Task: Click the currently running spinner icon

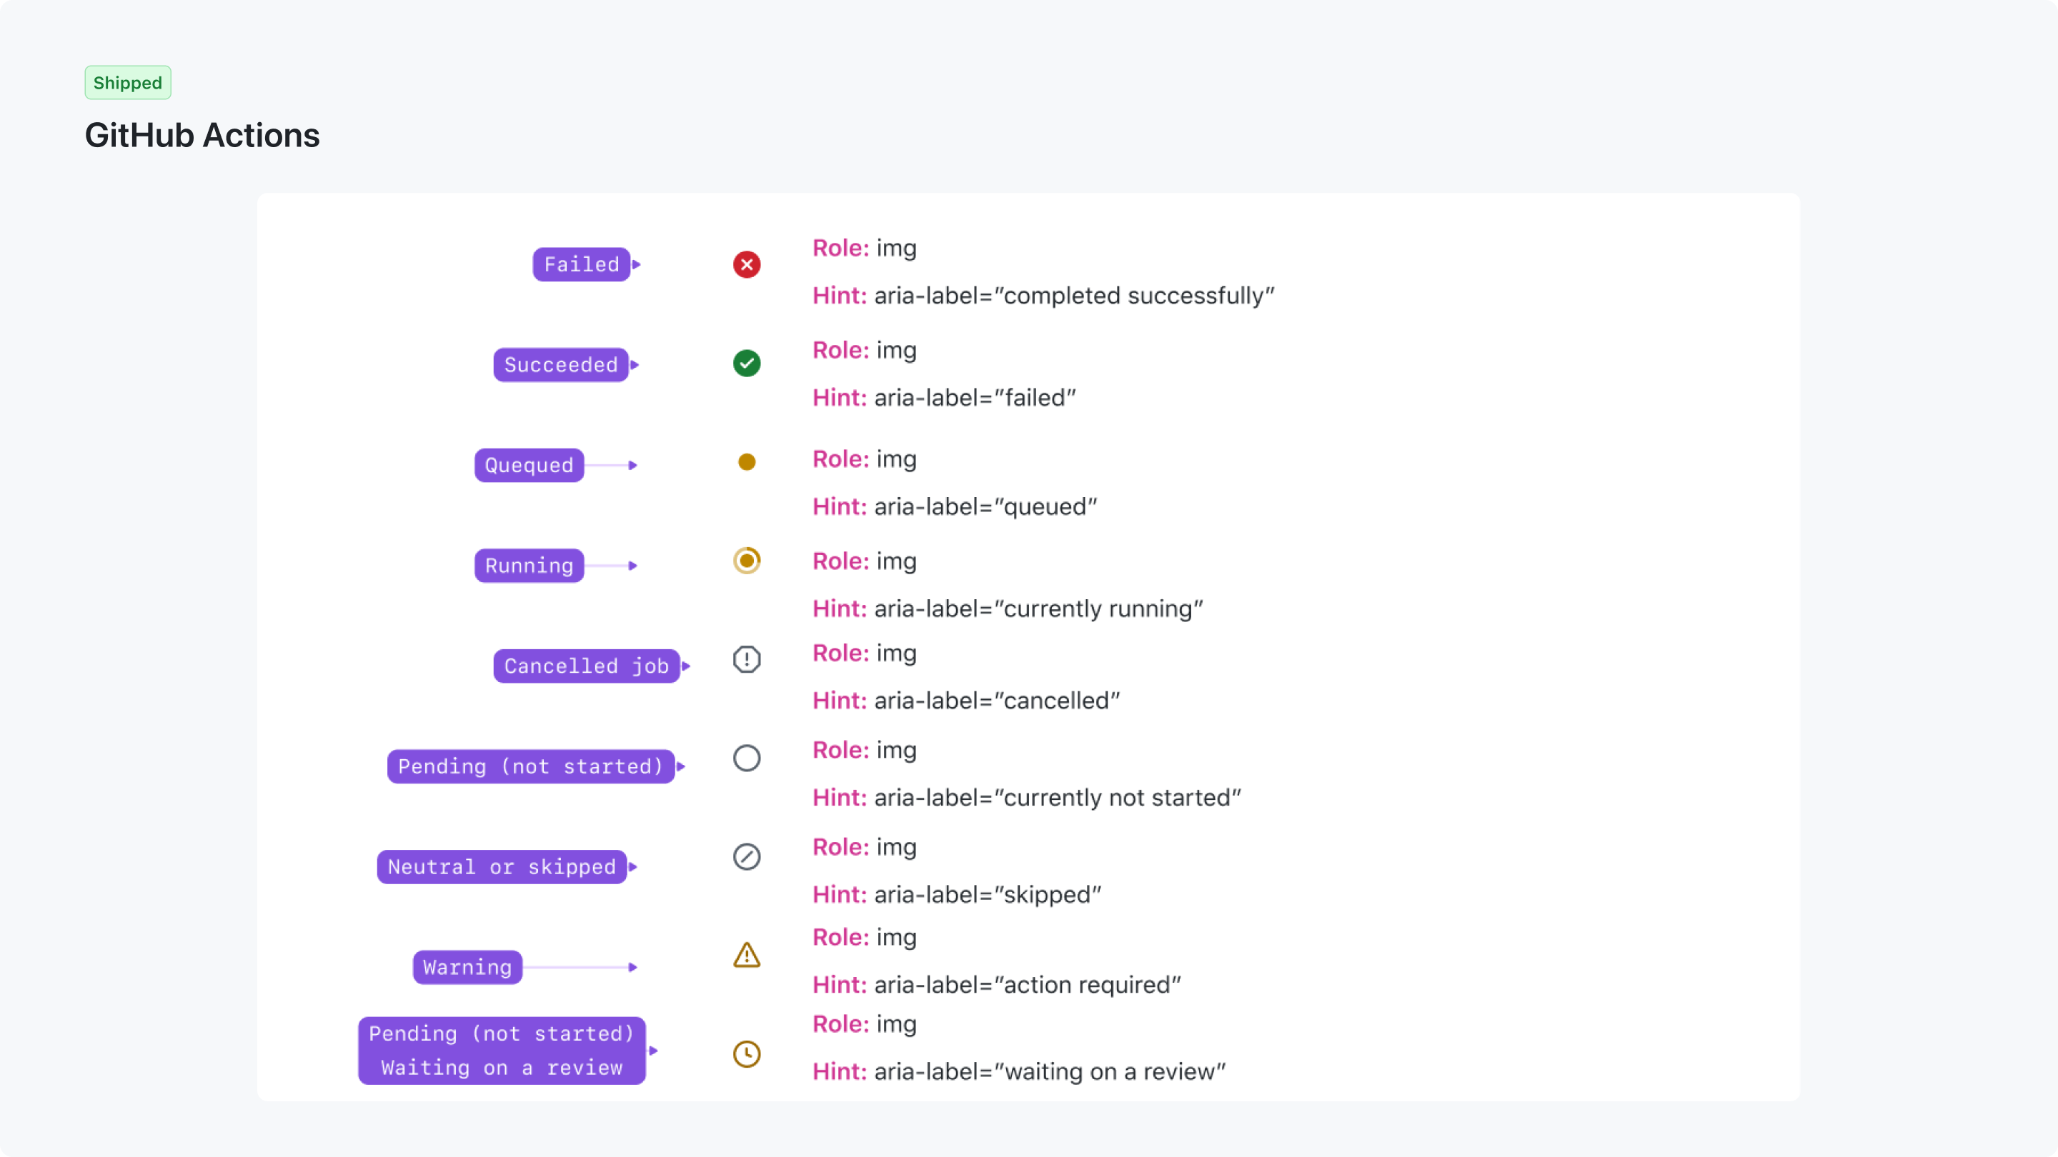Action: (x=746, y=561)
